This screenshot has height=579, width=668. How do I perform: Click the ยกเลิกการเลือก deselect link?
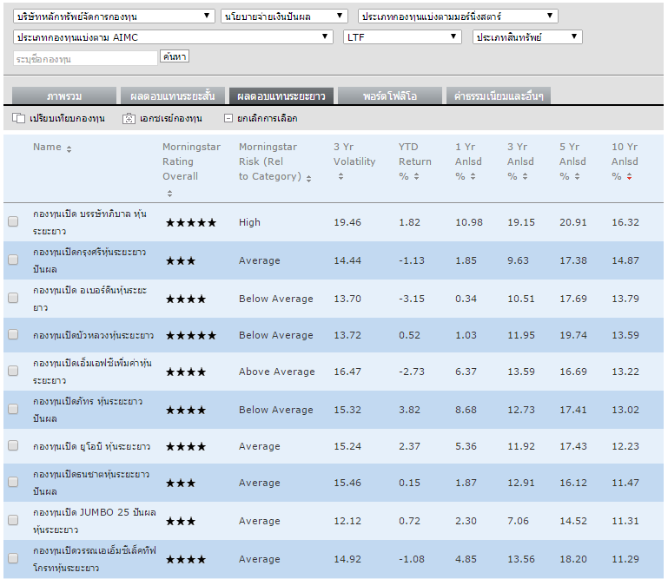pos(268,118)
